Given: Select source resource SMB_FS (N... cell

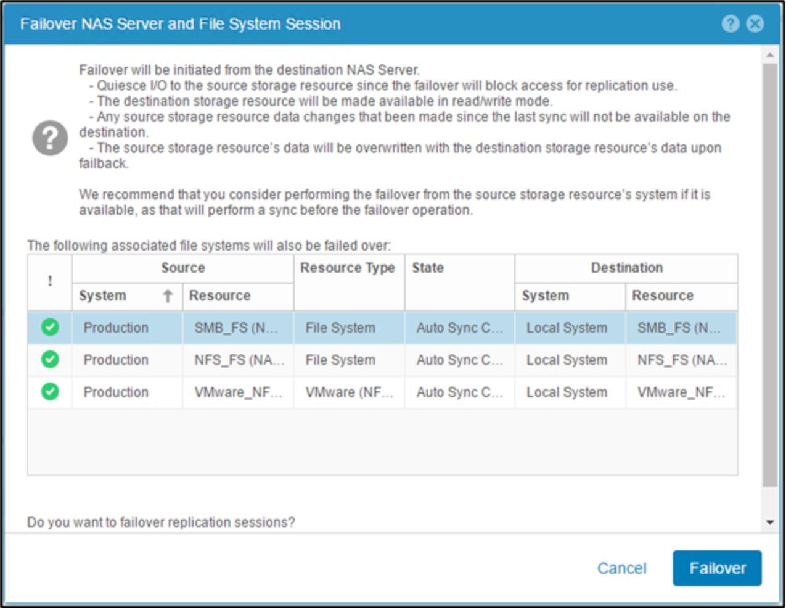Looking at the screenshot, I should (238, 328).
